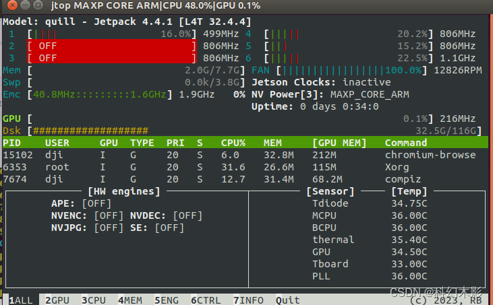Click the USER column header

coord(57,143)
